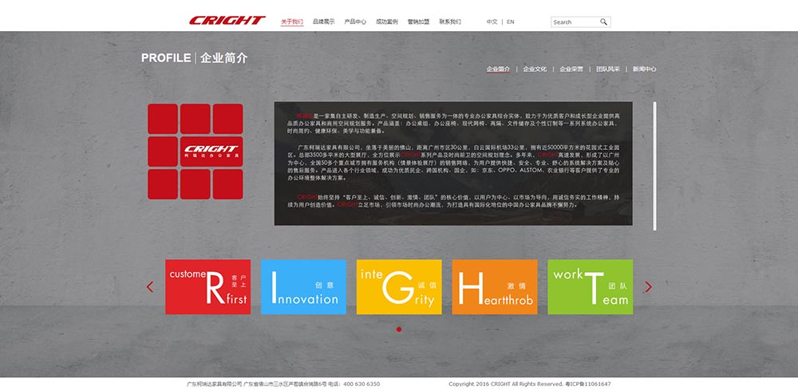Click the CRIGHT logo in the header
798x390 pixels.
point(227,21)
